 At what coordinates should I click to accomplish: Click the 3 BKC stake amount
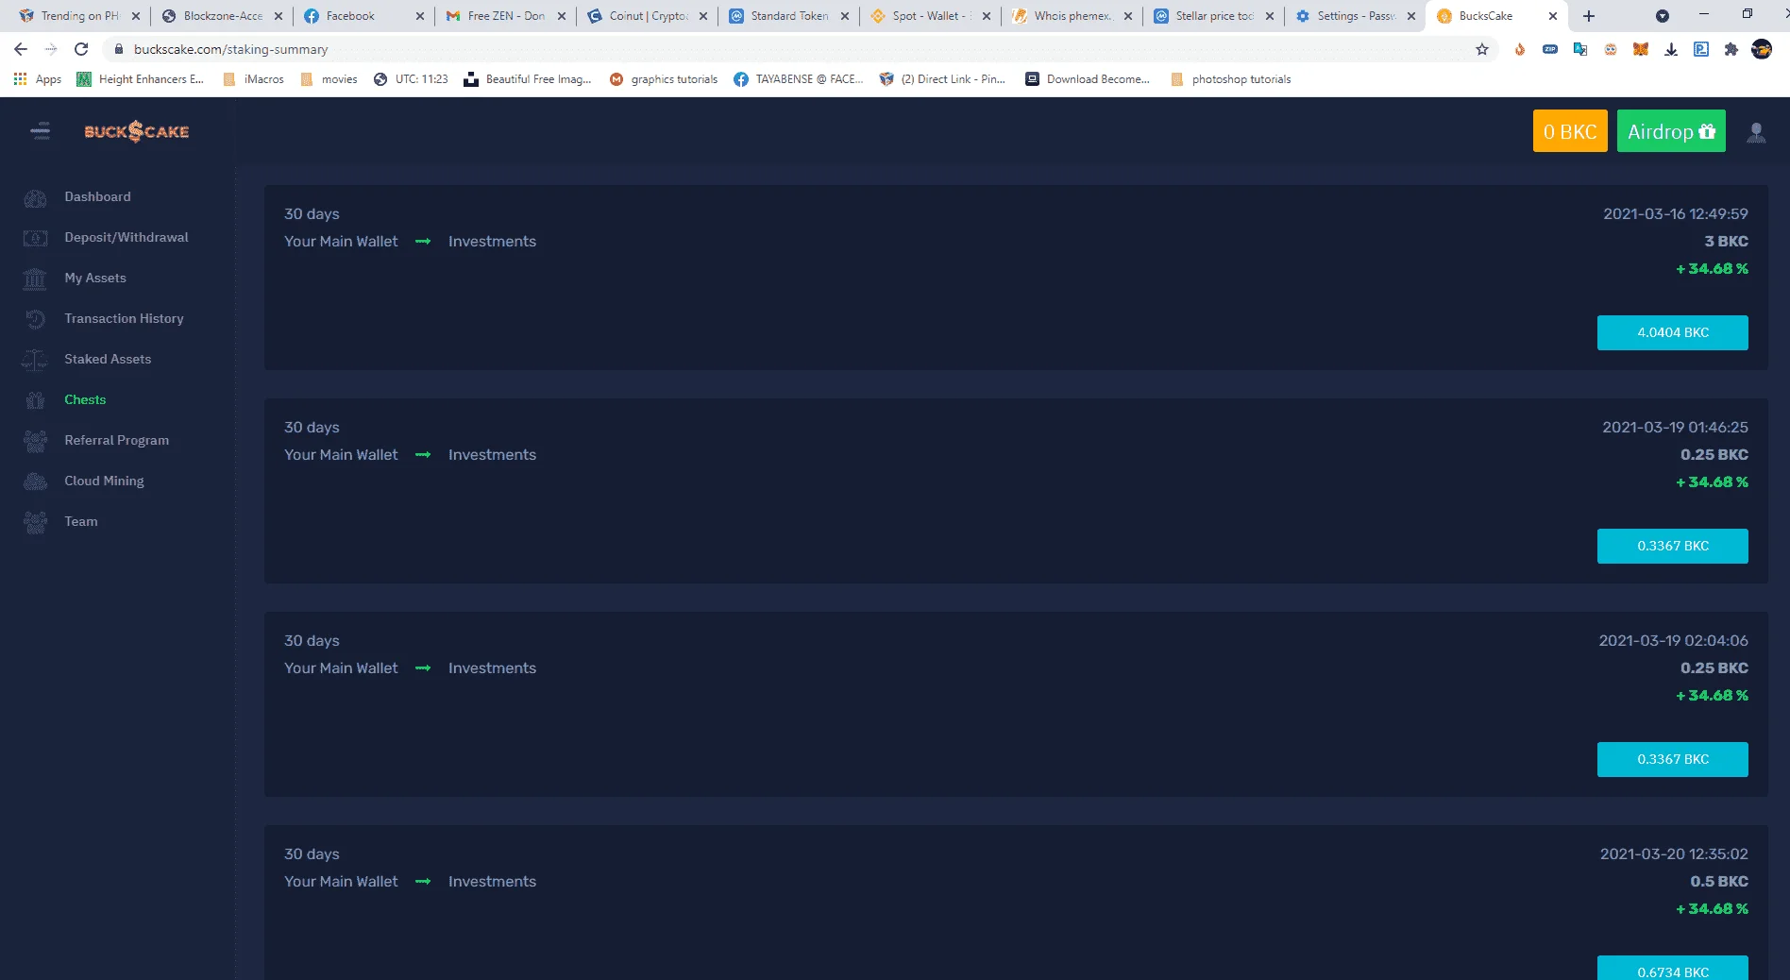point(1726,241)
